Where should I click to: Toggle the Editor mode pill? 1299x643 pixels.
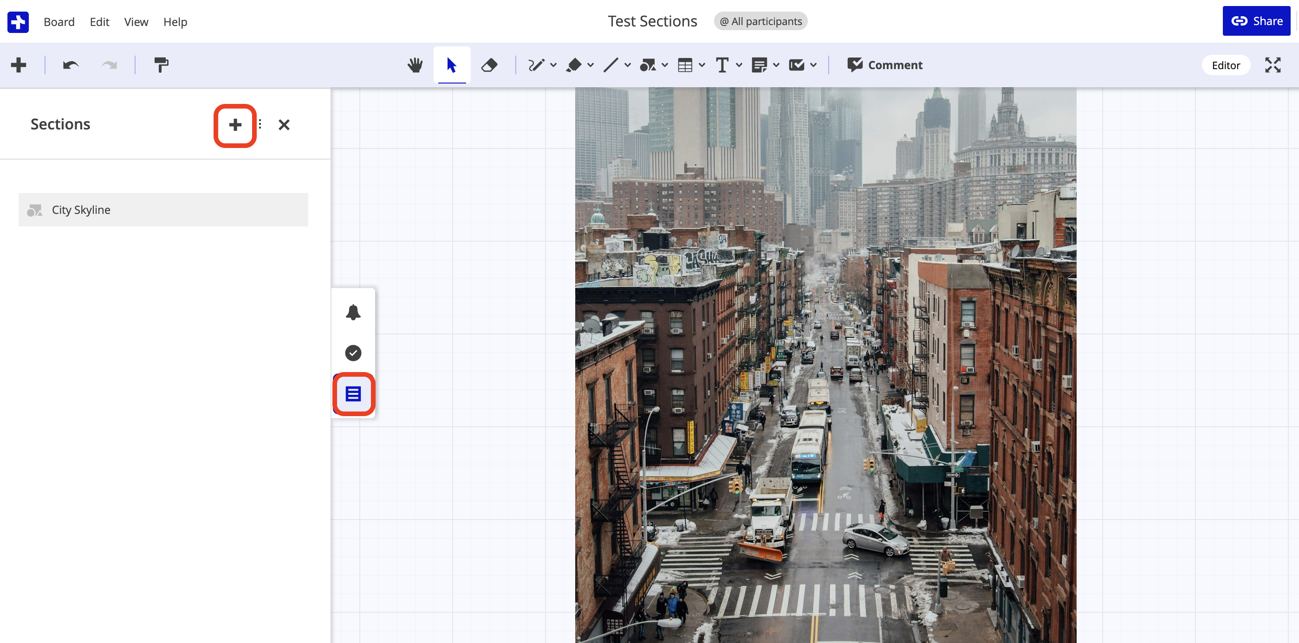click(1225, 65)
